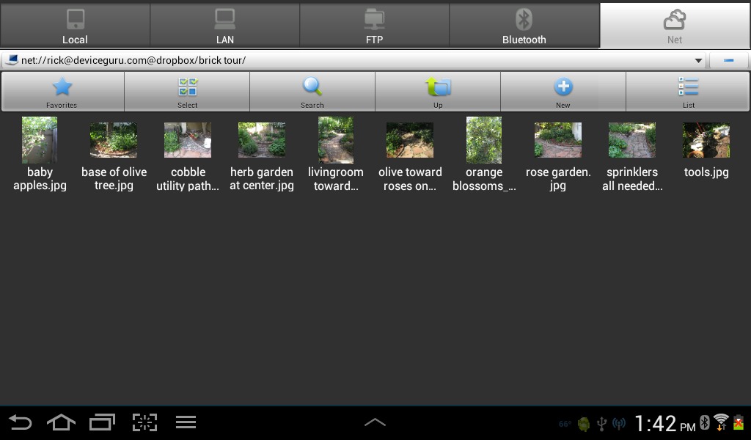Tap the battery status icon
Image resolution: width=751 pixels, height=440 pixels.
point(739,422)
